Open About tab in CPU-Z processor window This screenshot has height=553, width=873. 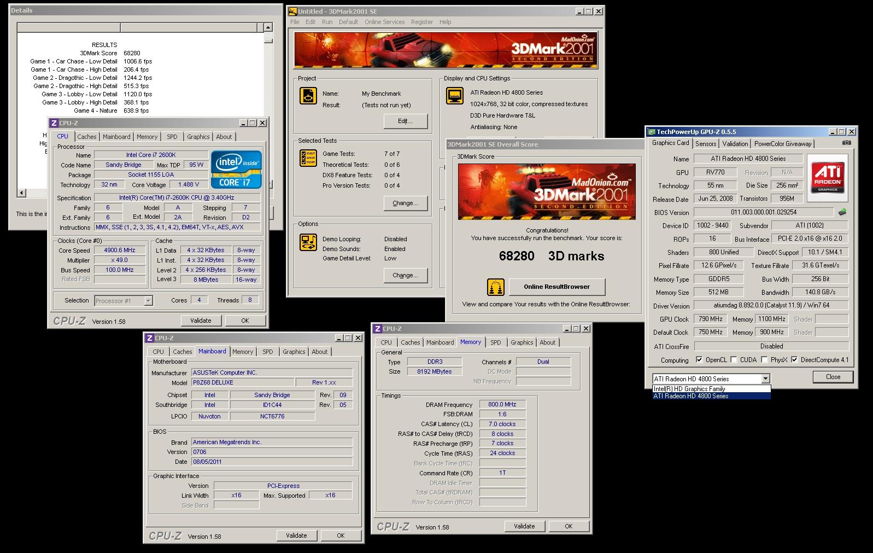pos(224,137)
